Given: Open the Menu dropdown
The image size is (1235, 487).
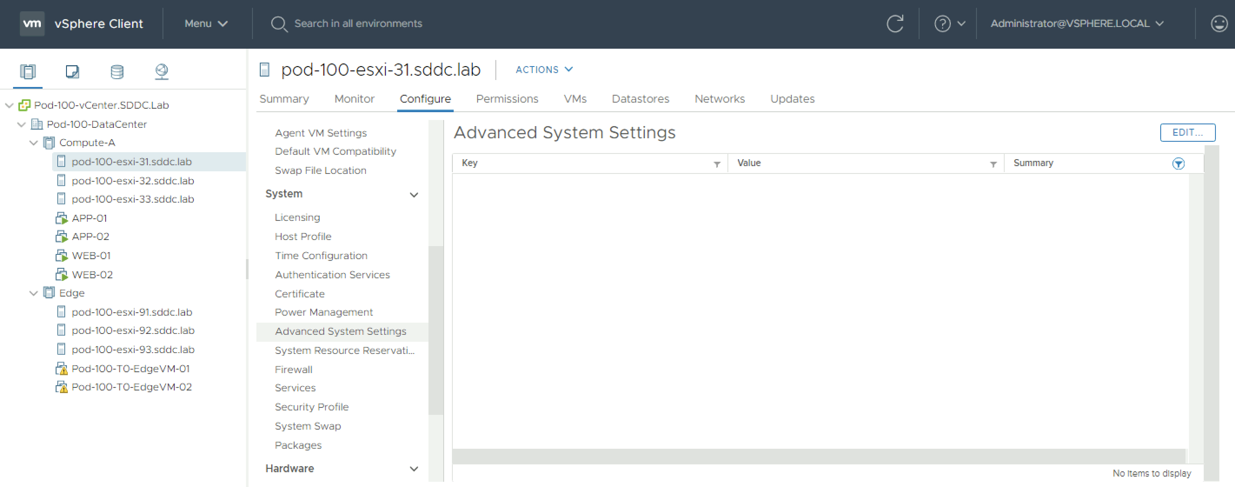Looking at the screenshot, I should pyautogui.click(x=206, y=23).
